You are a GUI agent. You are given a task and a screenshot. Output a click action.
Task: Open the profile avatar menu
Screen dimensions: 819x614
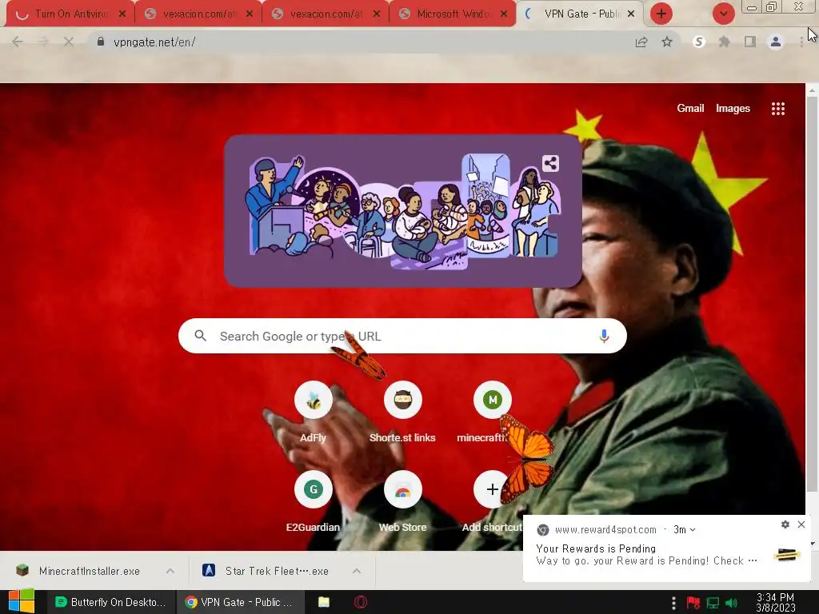tap(776, 42)
